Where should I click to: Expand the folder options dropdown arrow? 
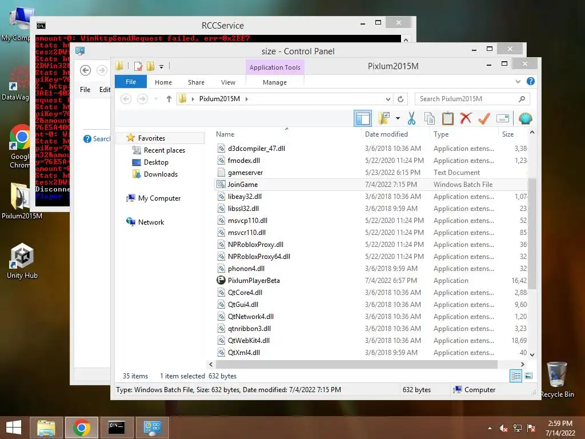tap(398, 119)
